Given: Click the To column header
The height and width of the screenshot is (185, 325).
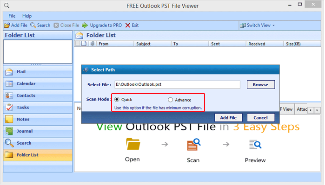Looking at the screenshot, I should (x=190, y=44).
